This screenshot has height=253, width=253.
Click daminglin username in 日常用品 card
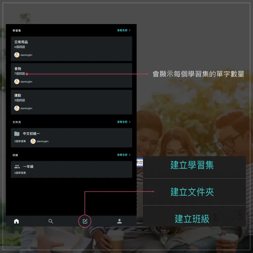(x=26, y=55)
